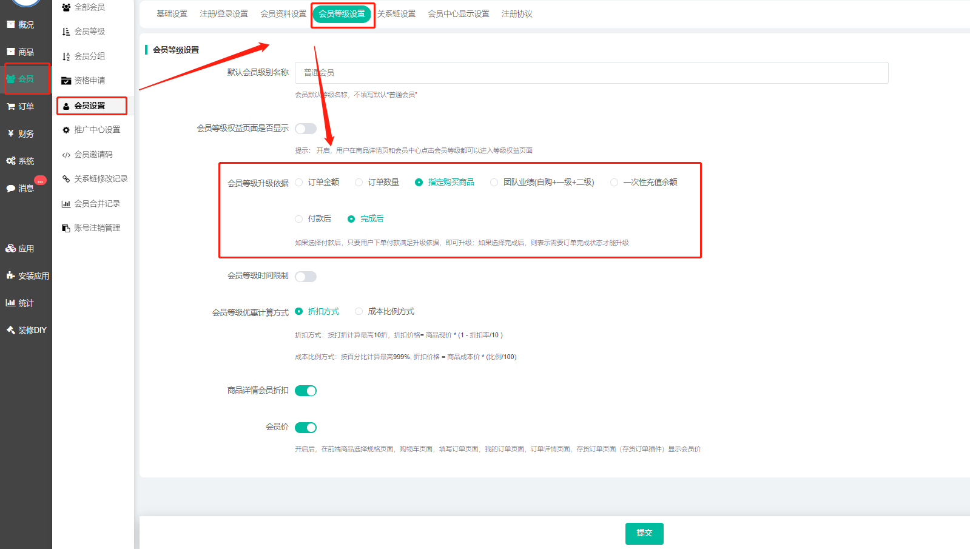Click the 统计 bar chart icon

click(10, 303)
